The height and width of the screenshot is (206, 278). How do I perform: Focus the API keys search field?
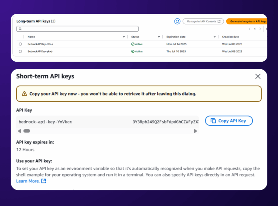[77, 29]
